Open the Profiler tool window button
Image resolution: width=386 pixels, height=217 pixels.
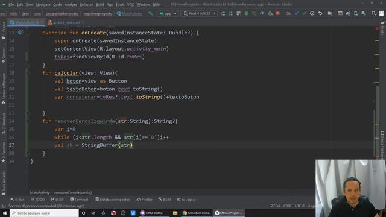pos(145,200)
